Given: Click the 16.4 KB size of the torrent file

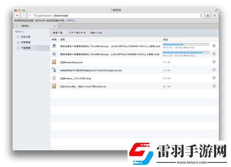Looking at the screenshot, I should (166, 70).
